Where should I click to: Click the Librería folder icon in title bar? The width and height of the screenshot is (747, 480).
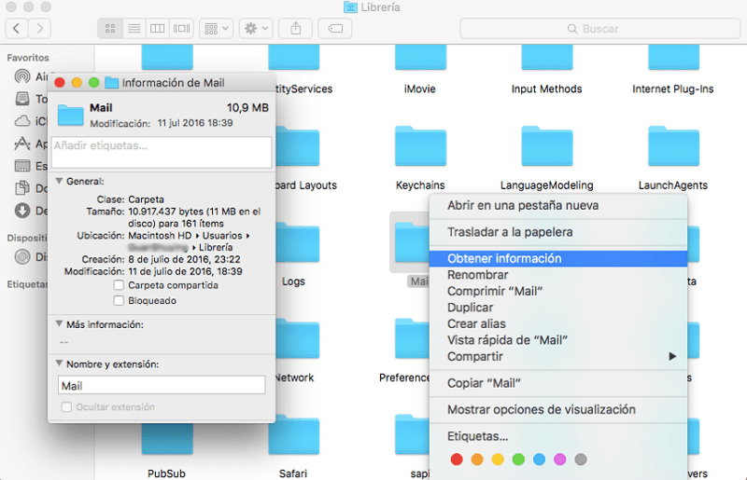(x=351, y=7)
